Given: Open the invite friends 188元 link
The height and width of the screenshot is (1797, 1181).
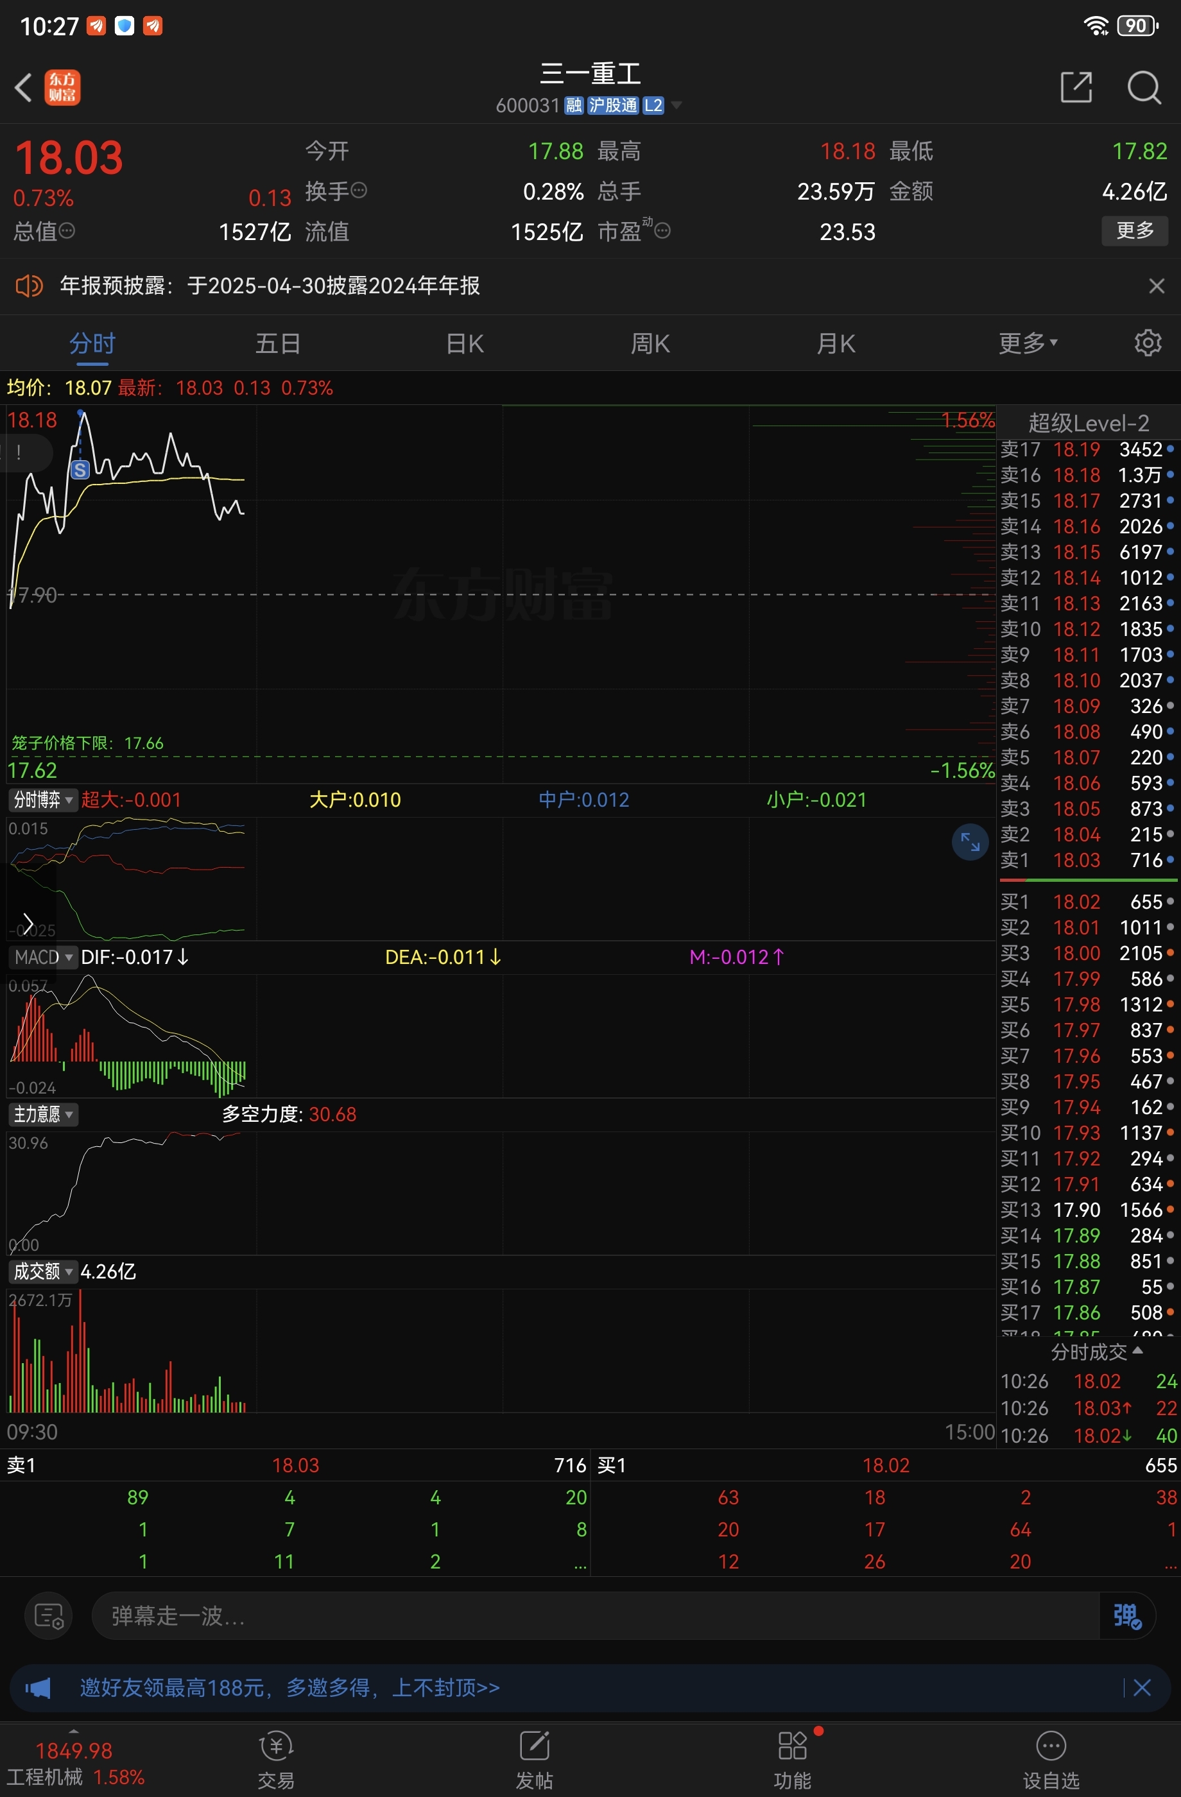Looking at the screenshot, I should coord(290,1687).
